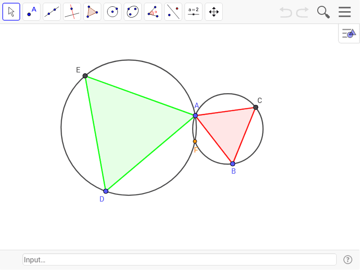Select the Point tool

pyautogui.click(x=31, y=12)
